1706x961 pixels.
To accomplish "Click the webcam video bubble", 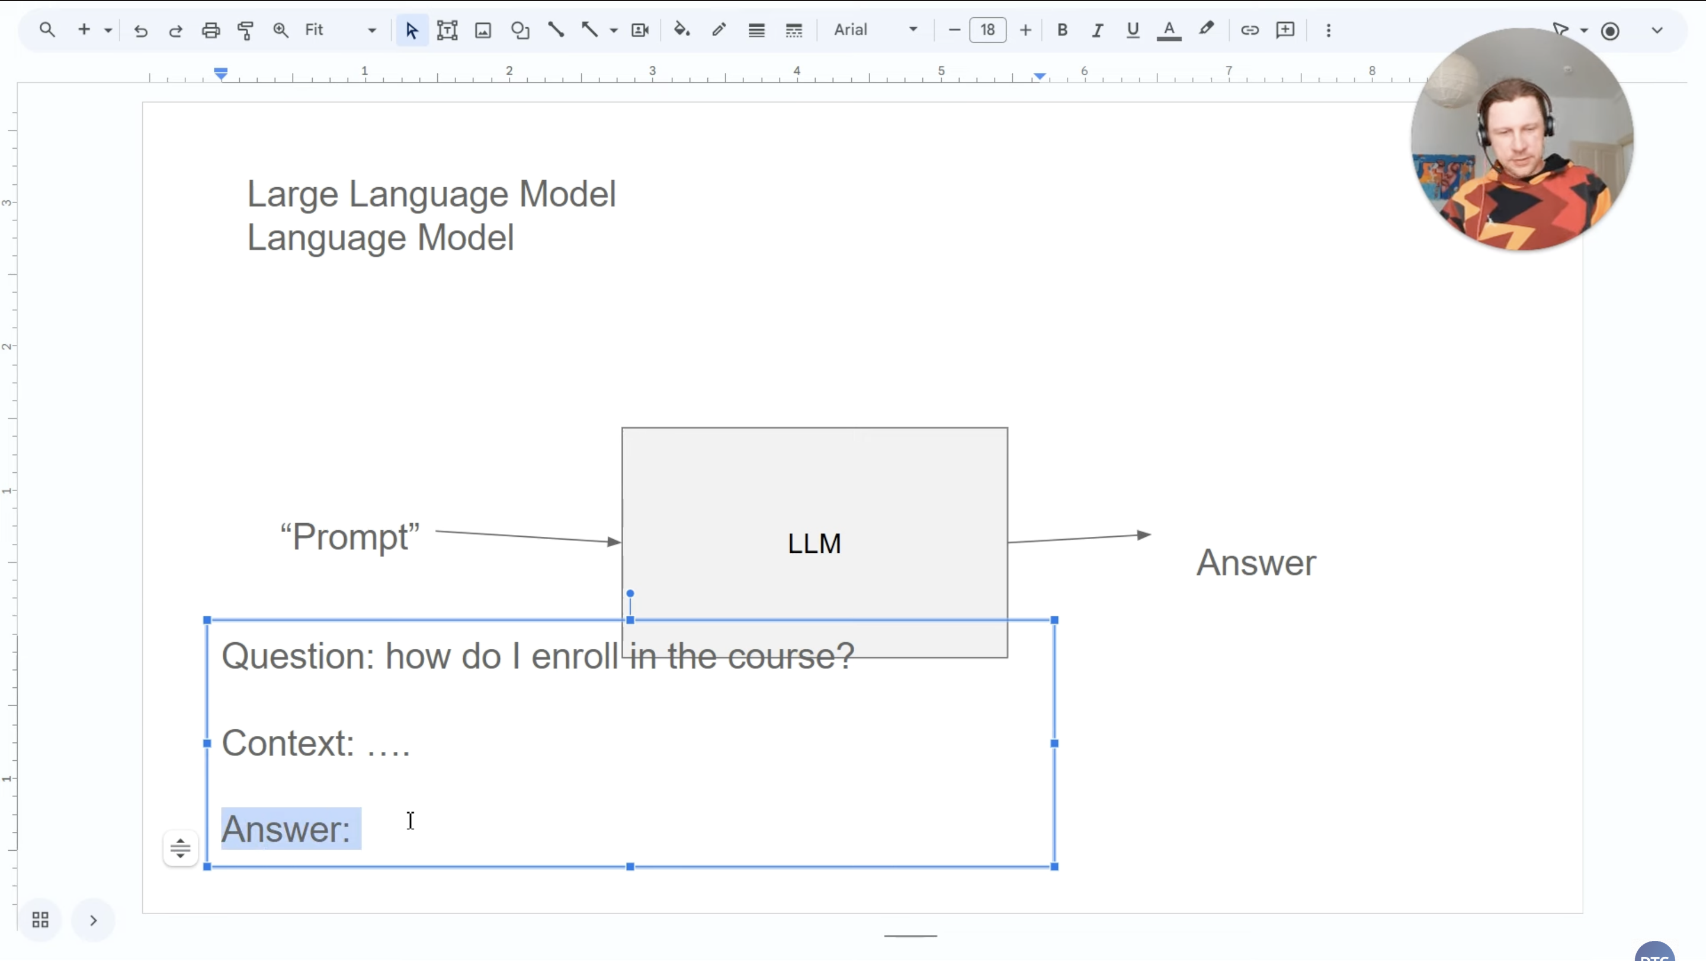I will pyautogui.click(x=1522, y=139).
